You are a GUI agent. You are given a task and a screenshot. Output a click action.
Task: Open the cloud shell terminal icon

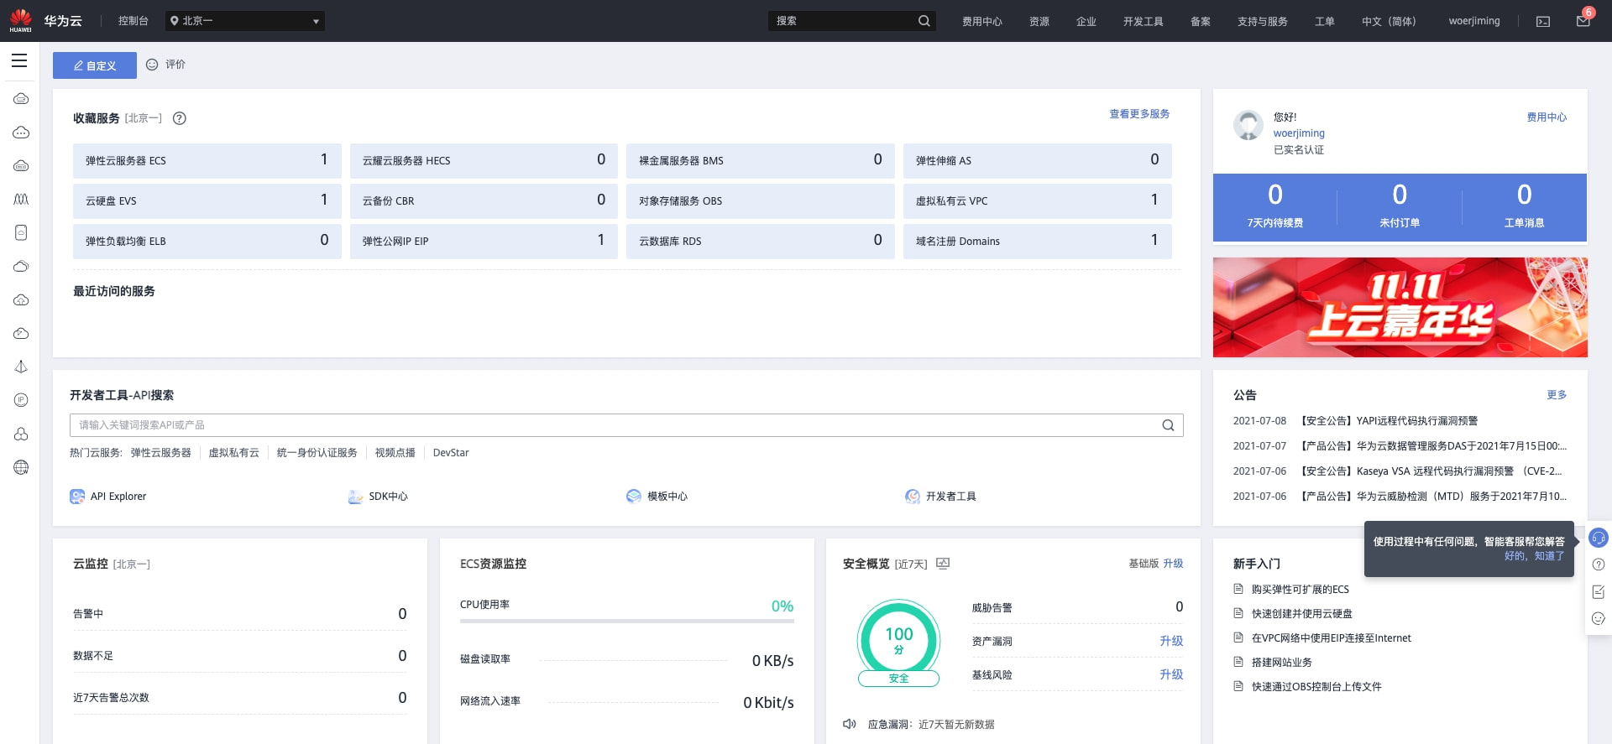click(1543, 22)
